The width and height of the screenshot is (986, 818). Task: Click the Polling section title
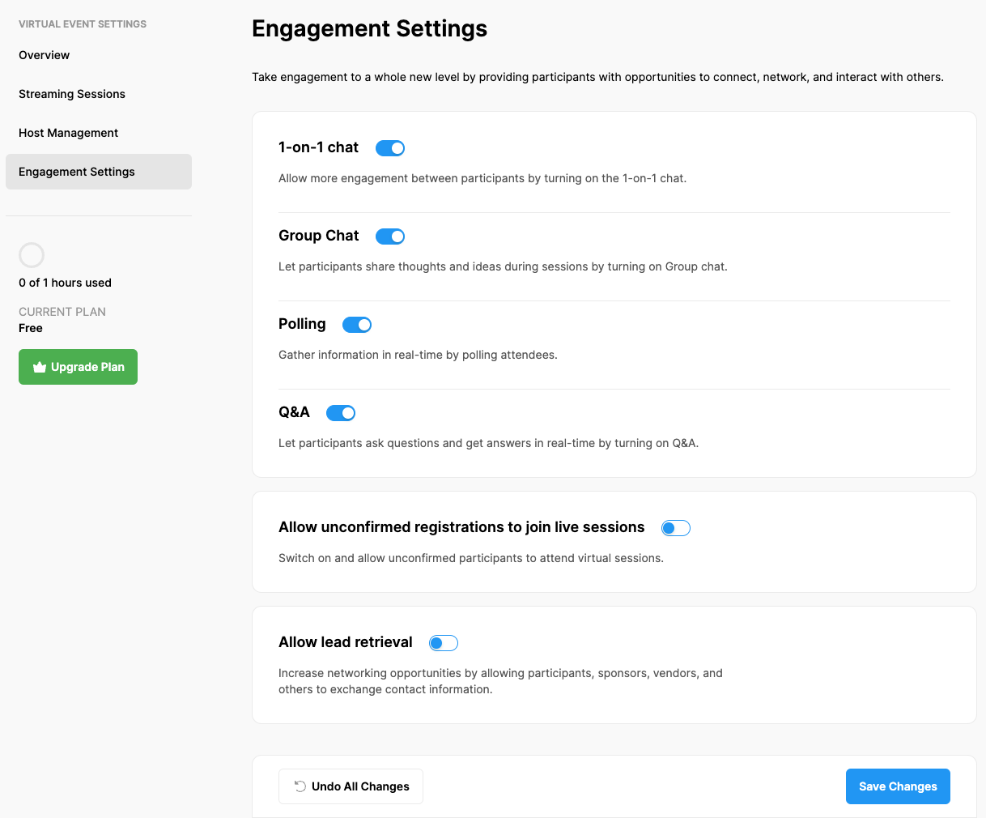(302, 324)
